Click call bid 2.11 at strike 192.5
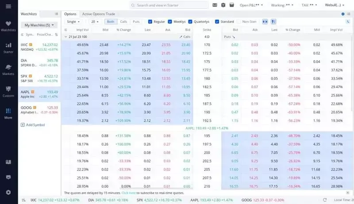The image size is (354, 204). 186,121
